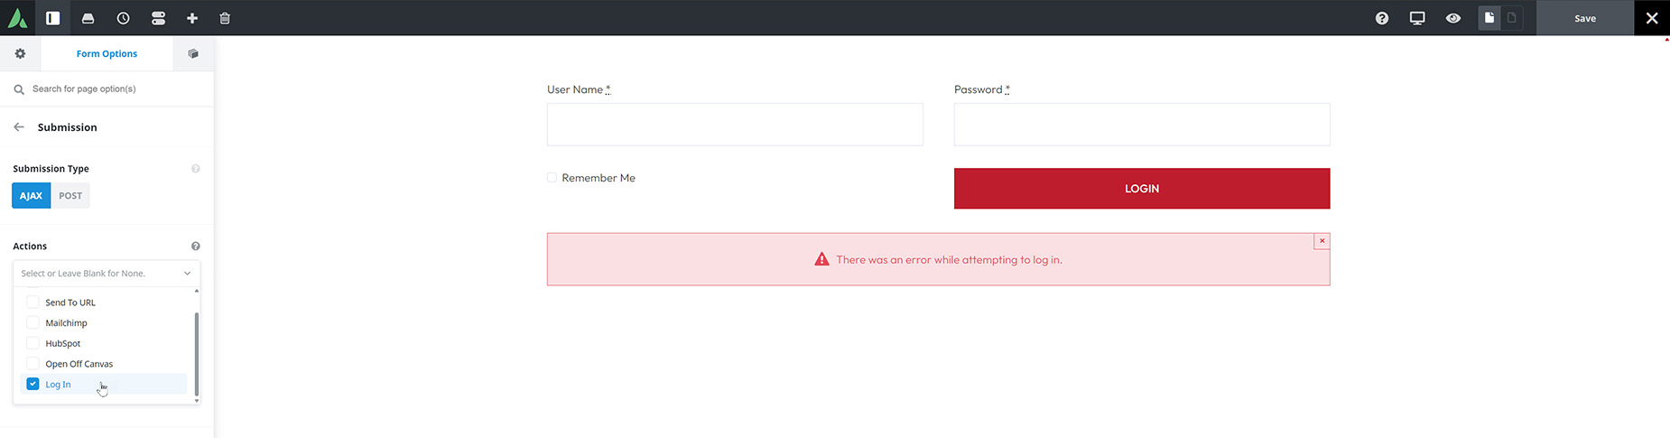
Task: Click the error message text
Action: pos(949,260)
